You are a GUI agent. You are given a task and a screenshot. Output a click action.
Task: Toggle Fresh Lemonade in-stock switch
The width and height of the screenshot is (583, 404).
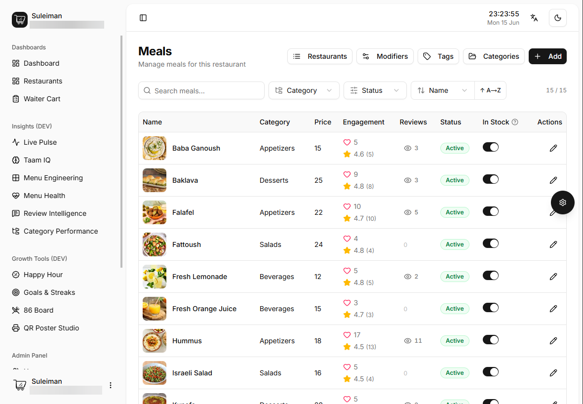click(x=490, y=276)
